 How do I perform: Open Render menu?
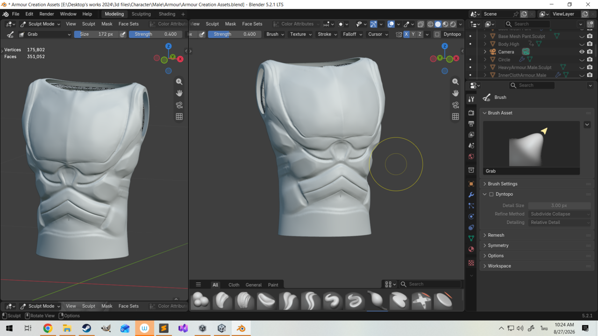[47, 14]
